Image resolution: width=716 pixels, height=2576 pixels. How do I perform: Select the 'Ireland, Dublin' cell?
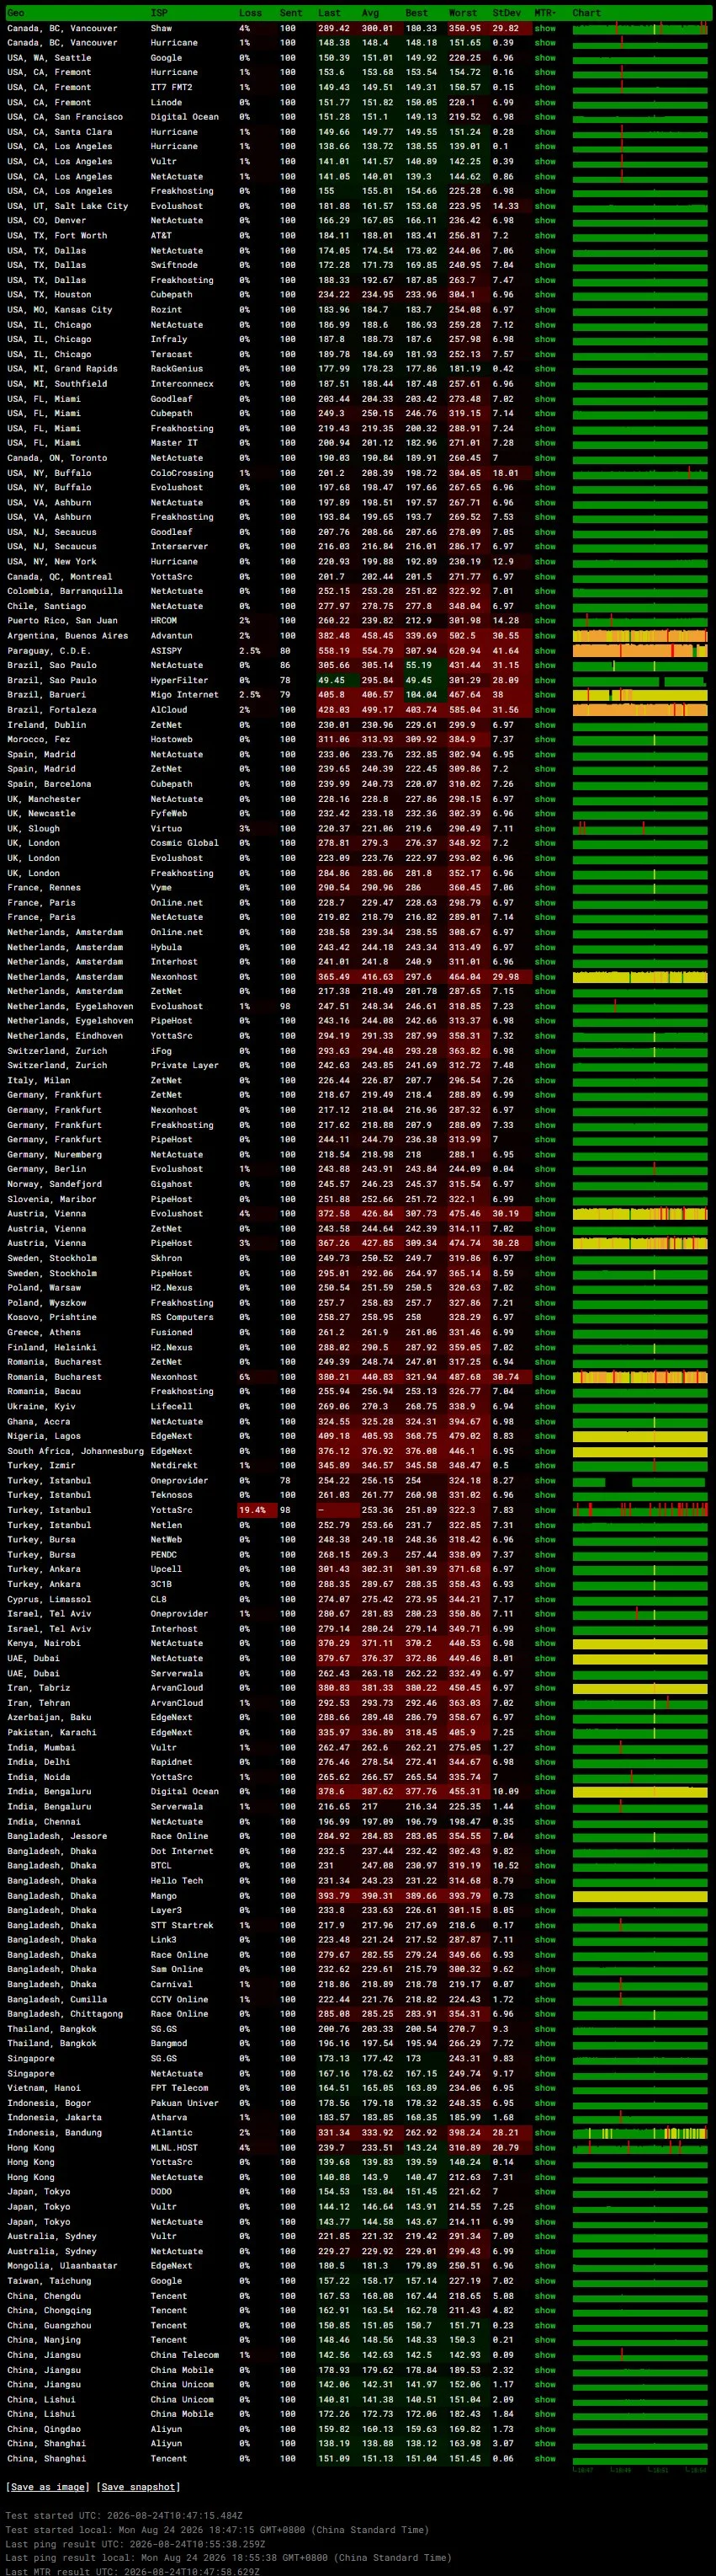[x=46, y=725]
